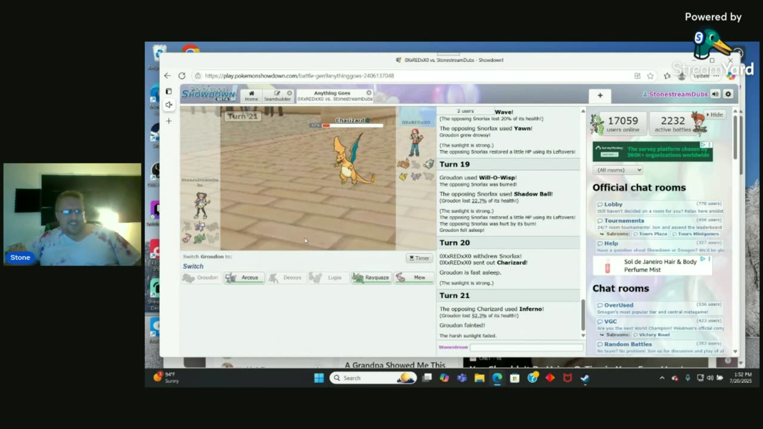Image resolution: width=763 pixels, height=429 pixels.
Task: Select the fainted Lugia button
Action: pos(329,278)
